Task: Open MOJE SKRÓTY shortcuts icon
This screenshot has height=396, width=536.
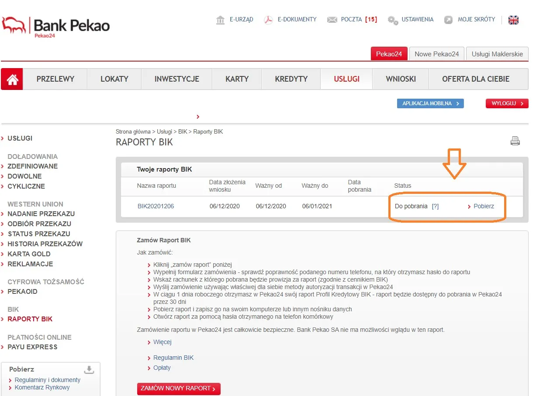Action: (x=448, y=19)
